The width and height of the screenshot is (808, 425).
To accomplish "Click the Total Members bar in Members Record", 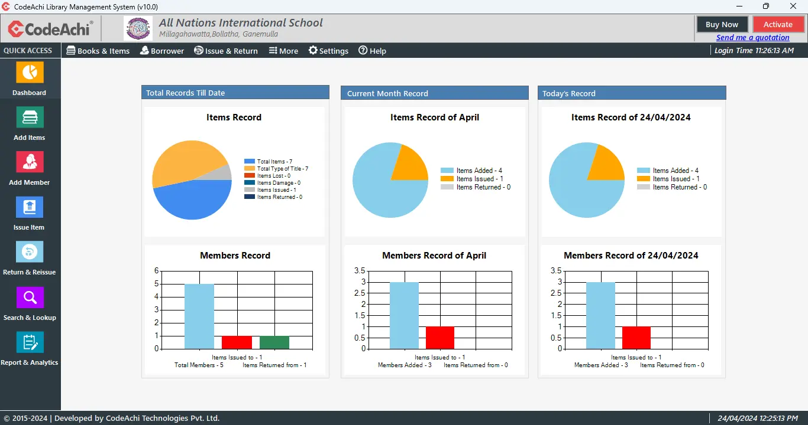I will pyautogui.click(x=199, y=316).
